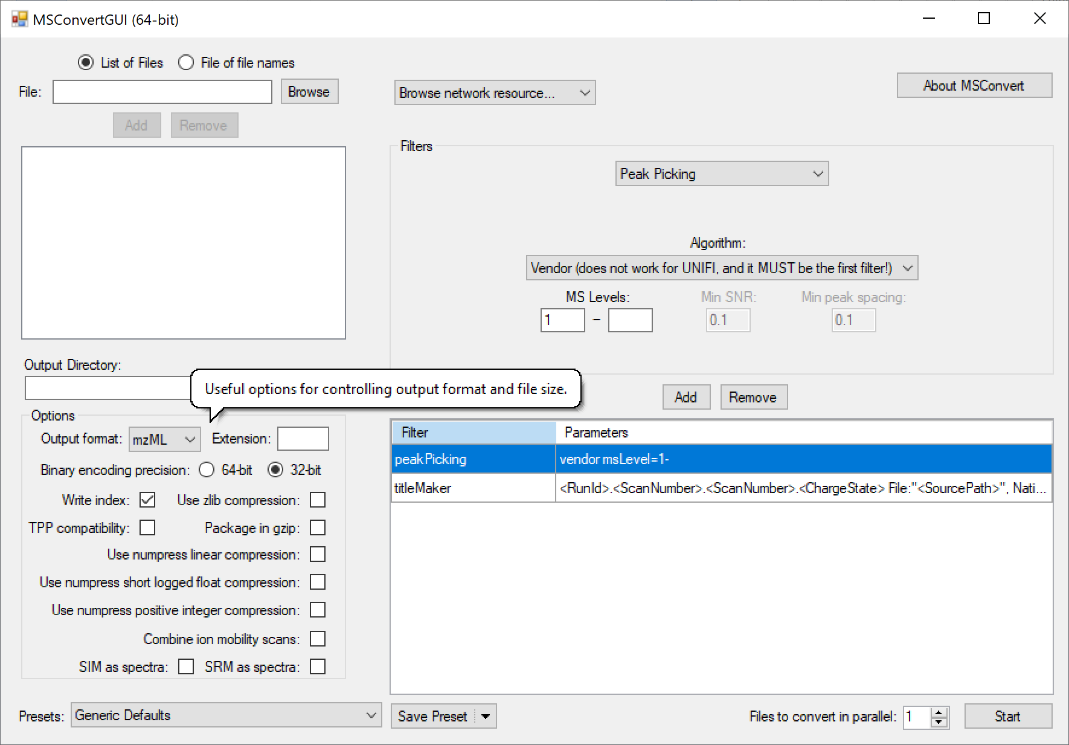1069x745 pixels.
Task: Add the configured filter to list
Action: coord(687,397)
